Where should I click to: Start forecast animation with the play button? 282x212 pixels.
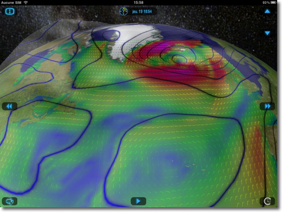[138, 201]
